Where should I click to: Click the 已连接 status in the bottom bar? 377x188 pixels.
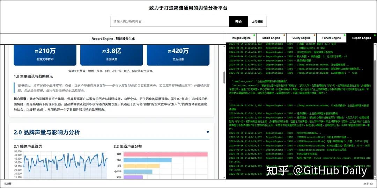pyautogui.click(x=8, y=183)
